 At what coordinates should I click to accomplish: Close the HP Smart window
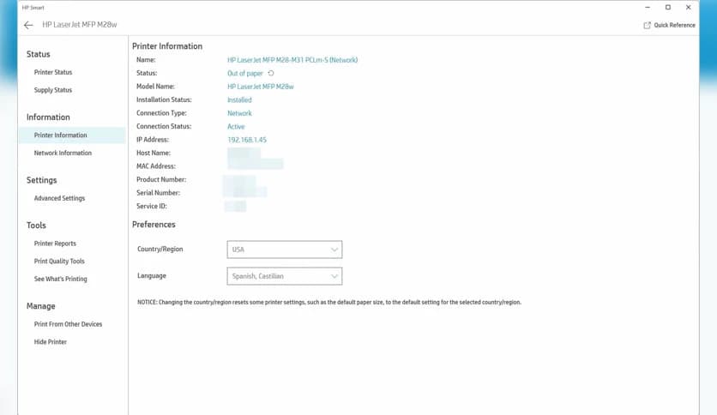[x=688, y=8]
